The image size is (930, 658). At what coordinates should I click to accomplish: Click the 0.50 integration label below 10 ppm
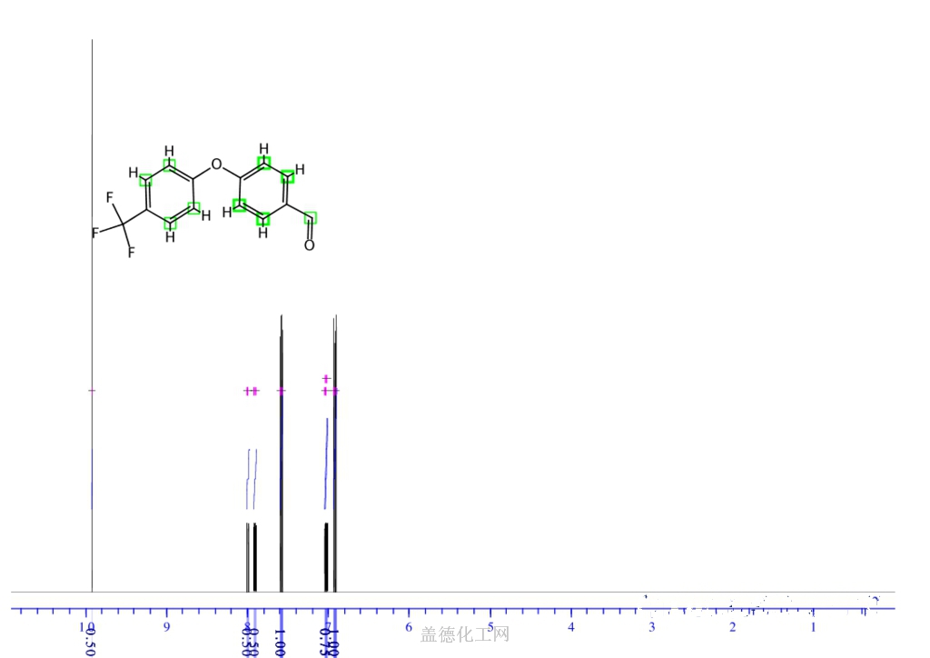click(x=91, y=641)
